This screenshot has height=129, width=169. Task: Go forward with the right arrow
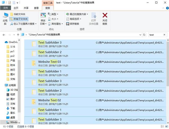[x=10, y=35]
